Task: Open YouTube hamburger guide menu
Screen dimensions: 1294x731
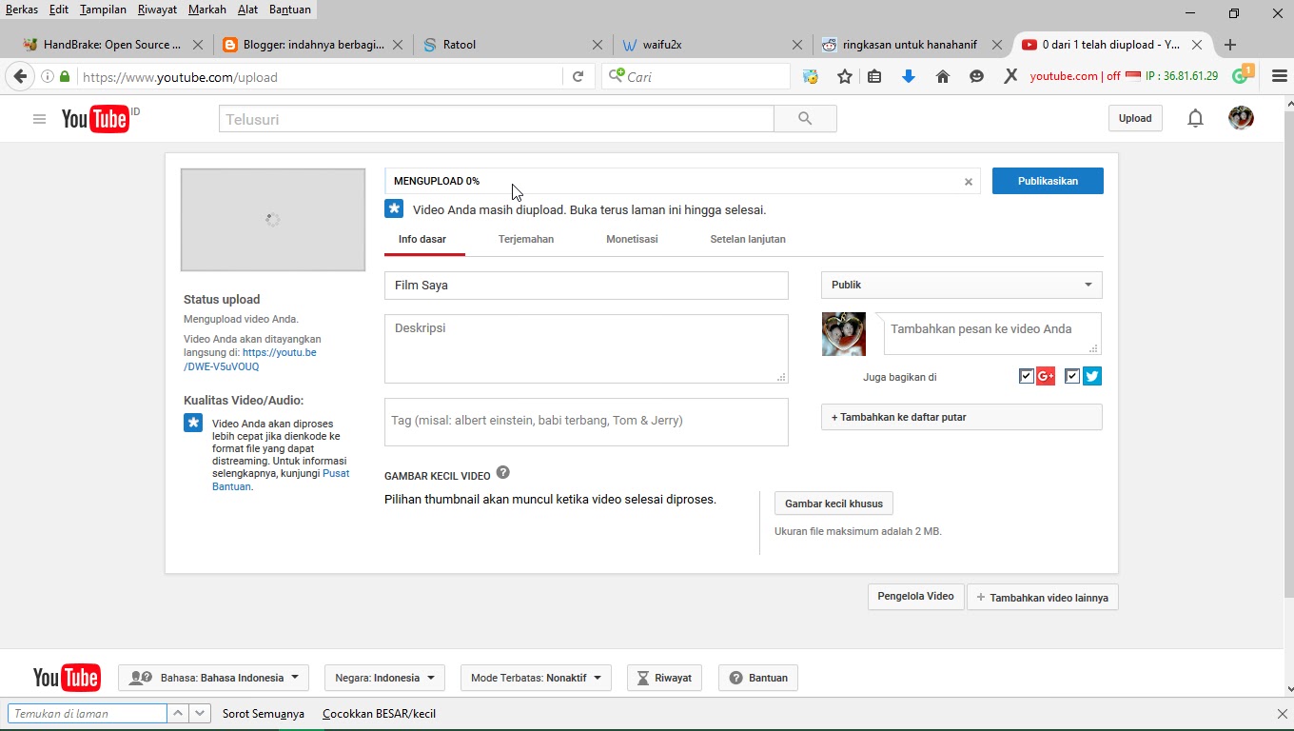Action: tap(39, 119)
